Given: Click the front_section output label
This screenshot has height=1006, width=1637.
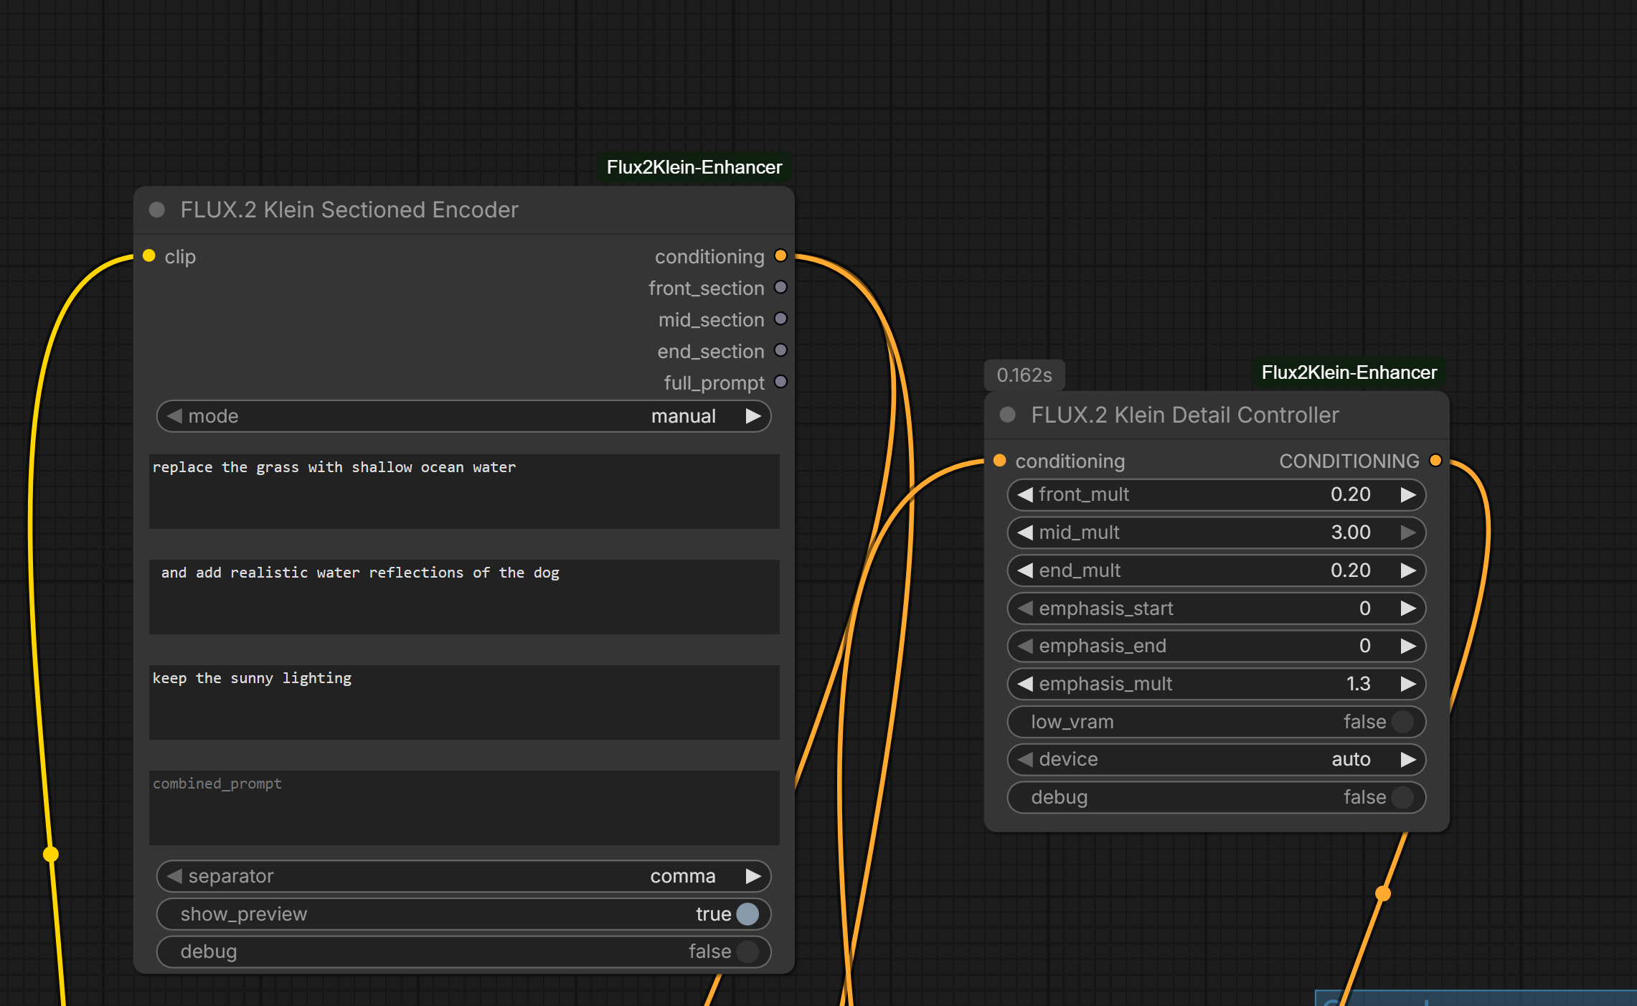Looking at the screenshot, I should [x=706, y=288].
